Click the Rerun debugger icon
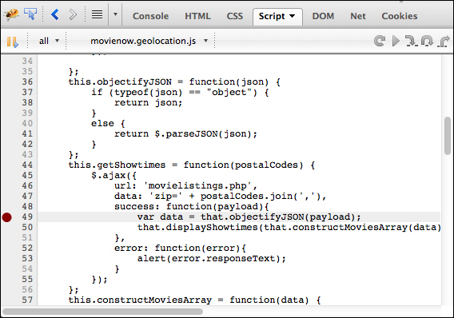454x318 pixels. (x=380, y=41)
